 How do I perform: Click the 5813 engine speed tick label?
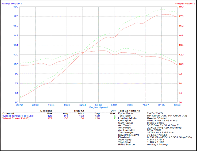click(x=98, y=105)
